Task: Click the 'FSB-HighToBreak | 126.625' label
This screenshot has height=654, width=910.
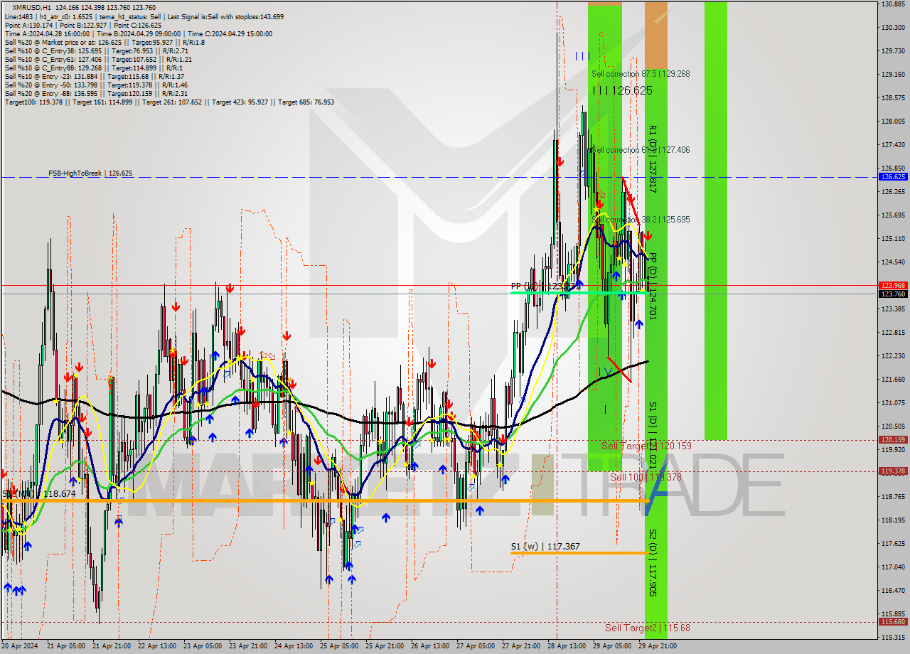Action: click(90, 173)
